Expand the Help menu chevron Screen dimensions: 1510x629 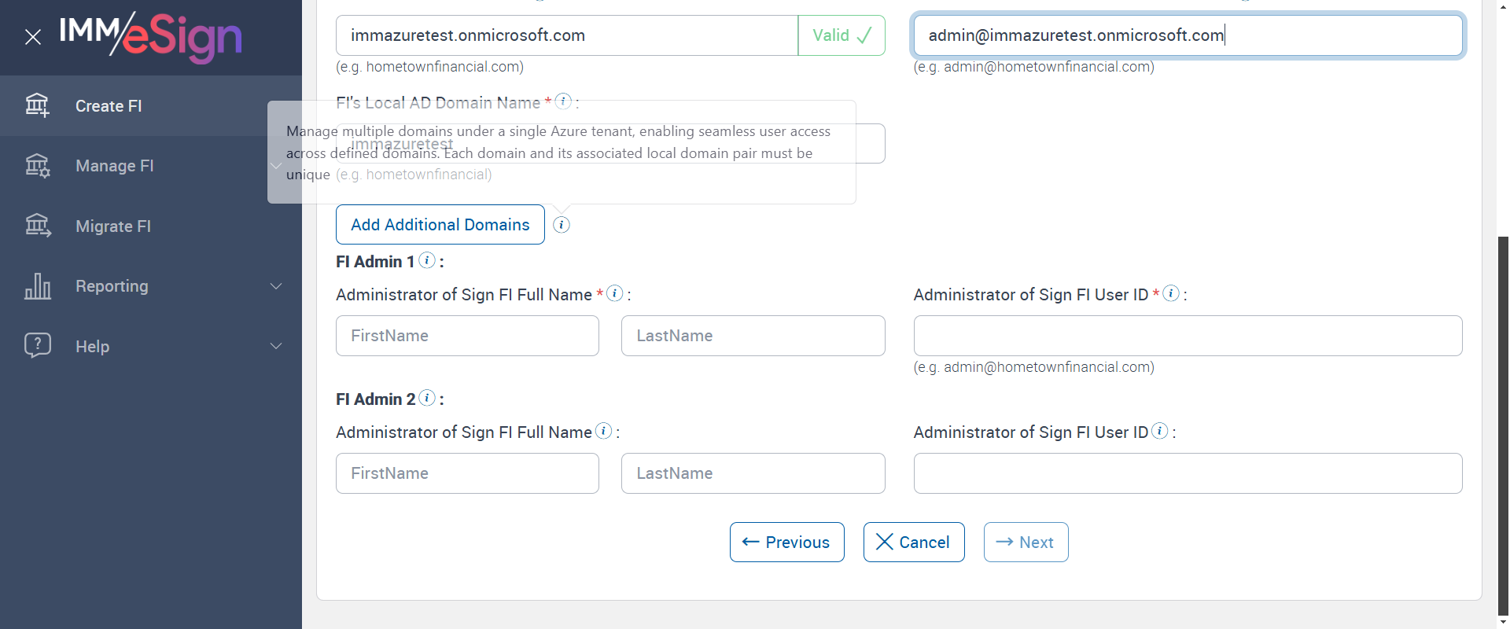coord(276,346)
